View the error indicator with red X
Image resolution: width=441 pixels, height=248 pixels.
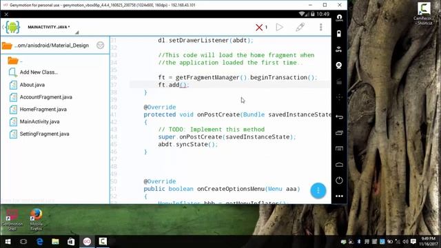(261, 28)
